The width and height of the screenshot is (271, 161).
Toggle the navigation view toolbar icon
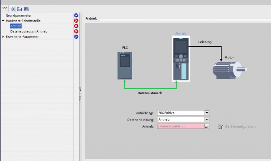point(13,9)
